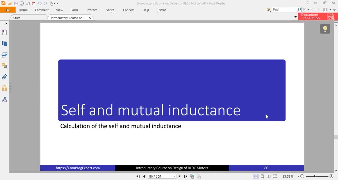Screen dimensions: 338x180
Task: Click the zoom slider handle
Action: [315, 176]
